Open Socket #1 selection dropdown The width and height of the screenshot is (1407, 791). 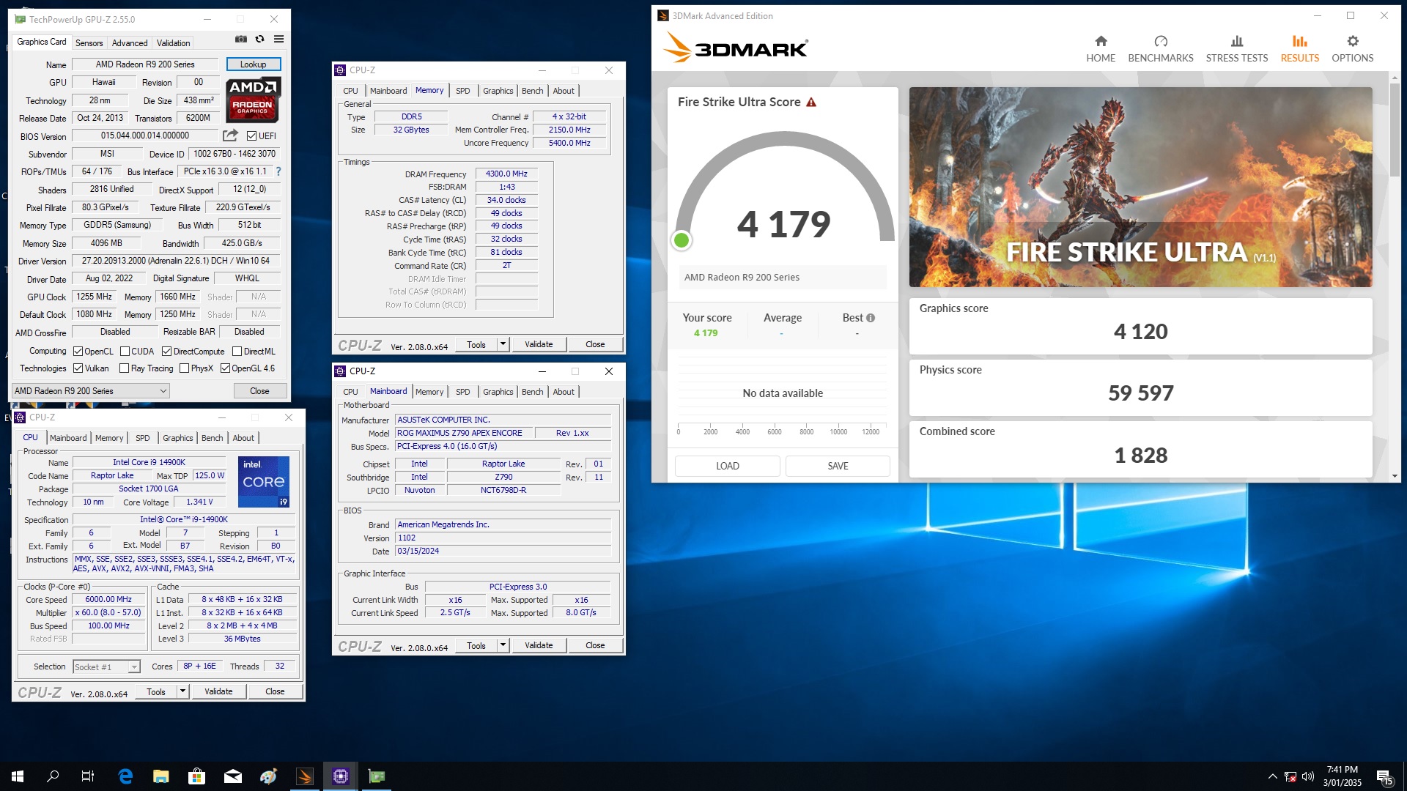pyautogui.click(x=106, y=667)
